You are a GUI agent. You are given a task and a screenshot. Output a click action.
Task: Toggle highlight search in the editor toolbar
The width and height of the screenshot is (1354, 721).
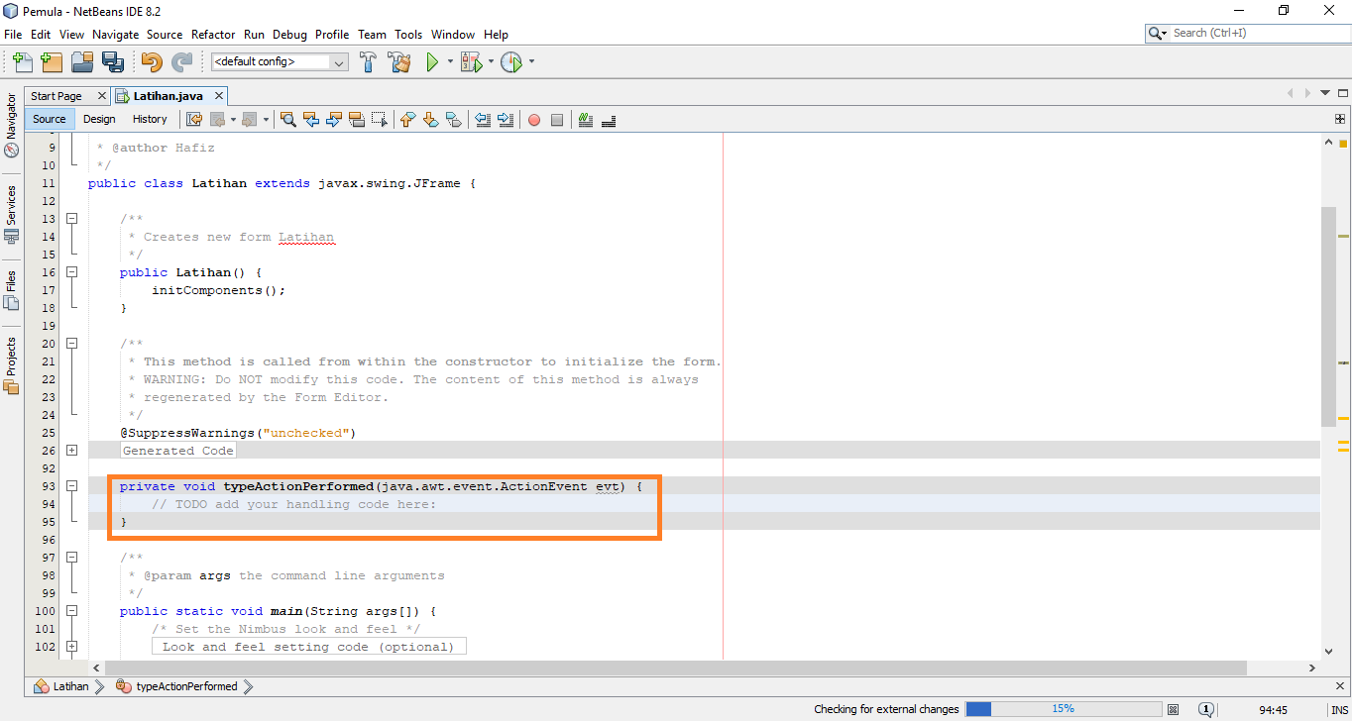click(x=287, y=119)
